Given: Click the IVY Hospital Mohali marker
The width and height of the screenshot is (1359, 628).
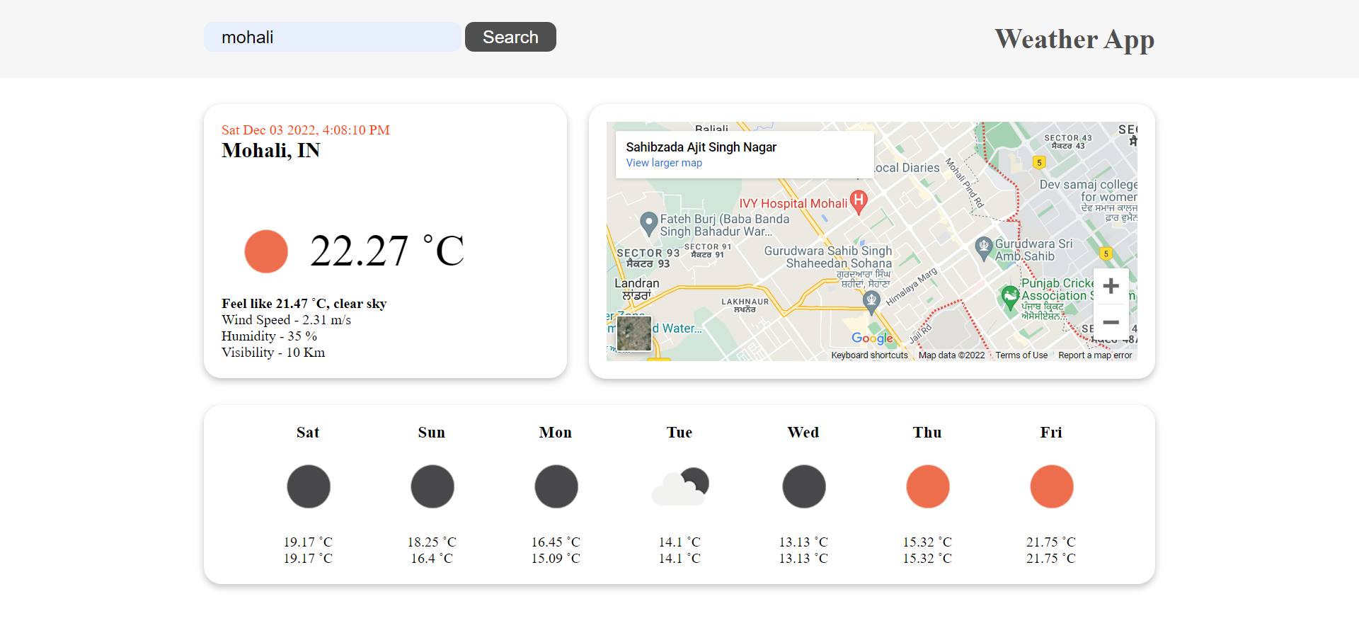Looking at the screenshot, I should (x=858, y=201).
